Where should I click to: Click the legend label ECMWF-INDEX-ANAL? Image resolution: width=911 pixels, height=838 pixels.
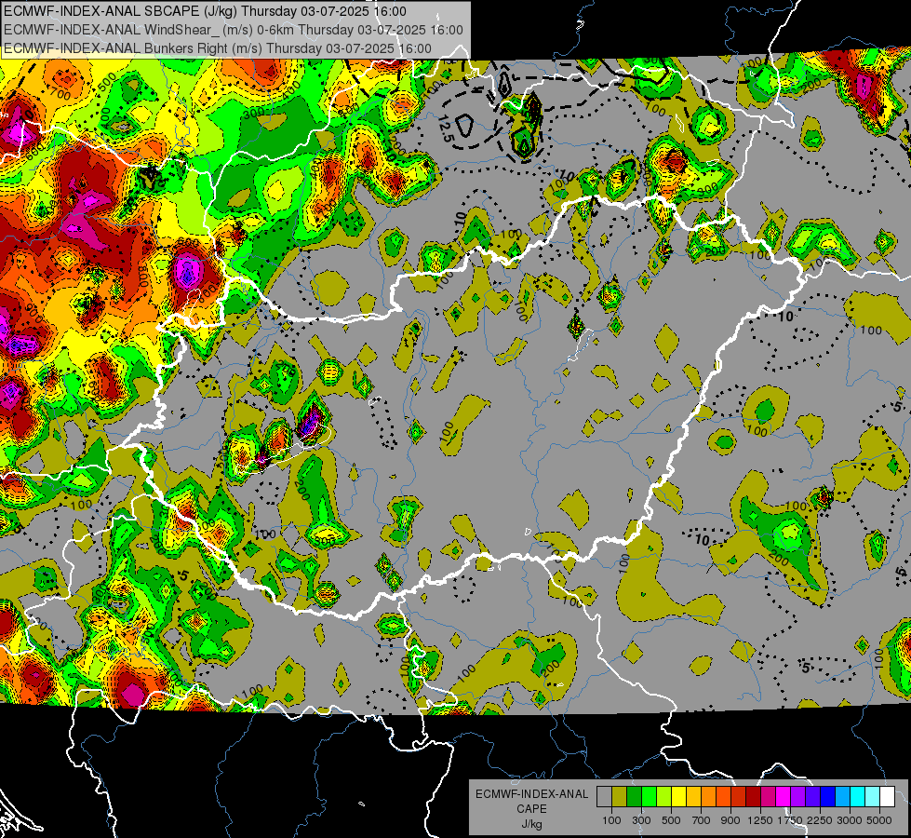click(x=532, y=794)
